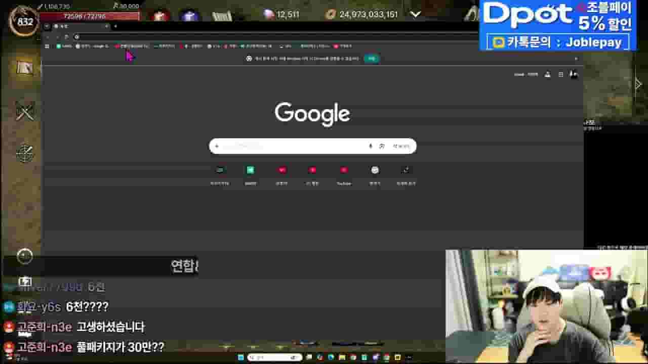Click the AI Mode button in search box
This screenshot has width=648, height=364.
[x=401, y=146]
